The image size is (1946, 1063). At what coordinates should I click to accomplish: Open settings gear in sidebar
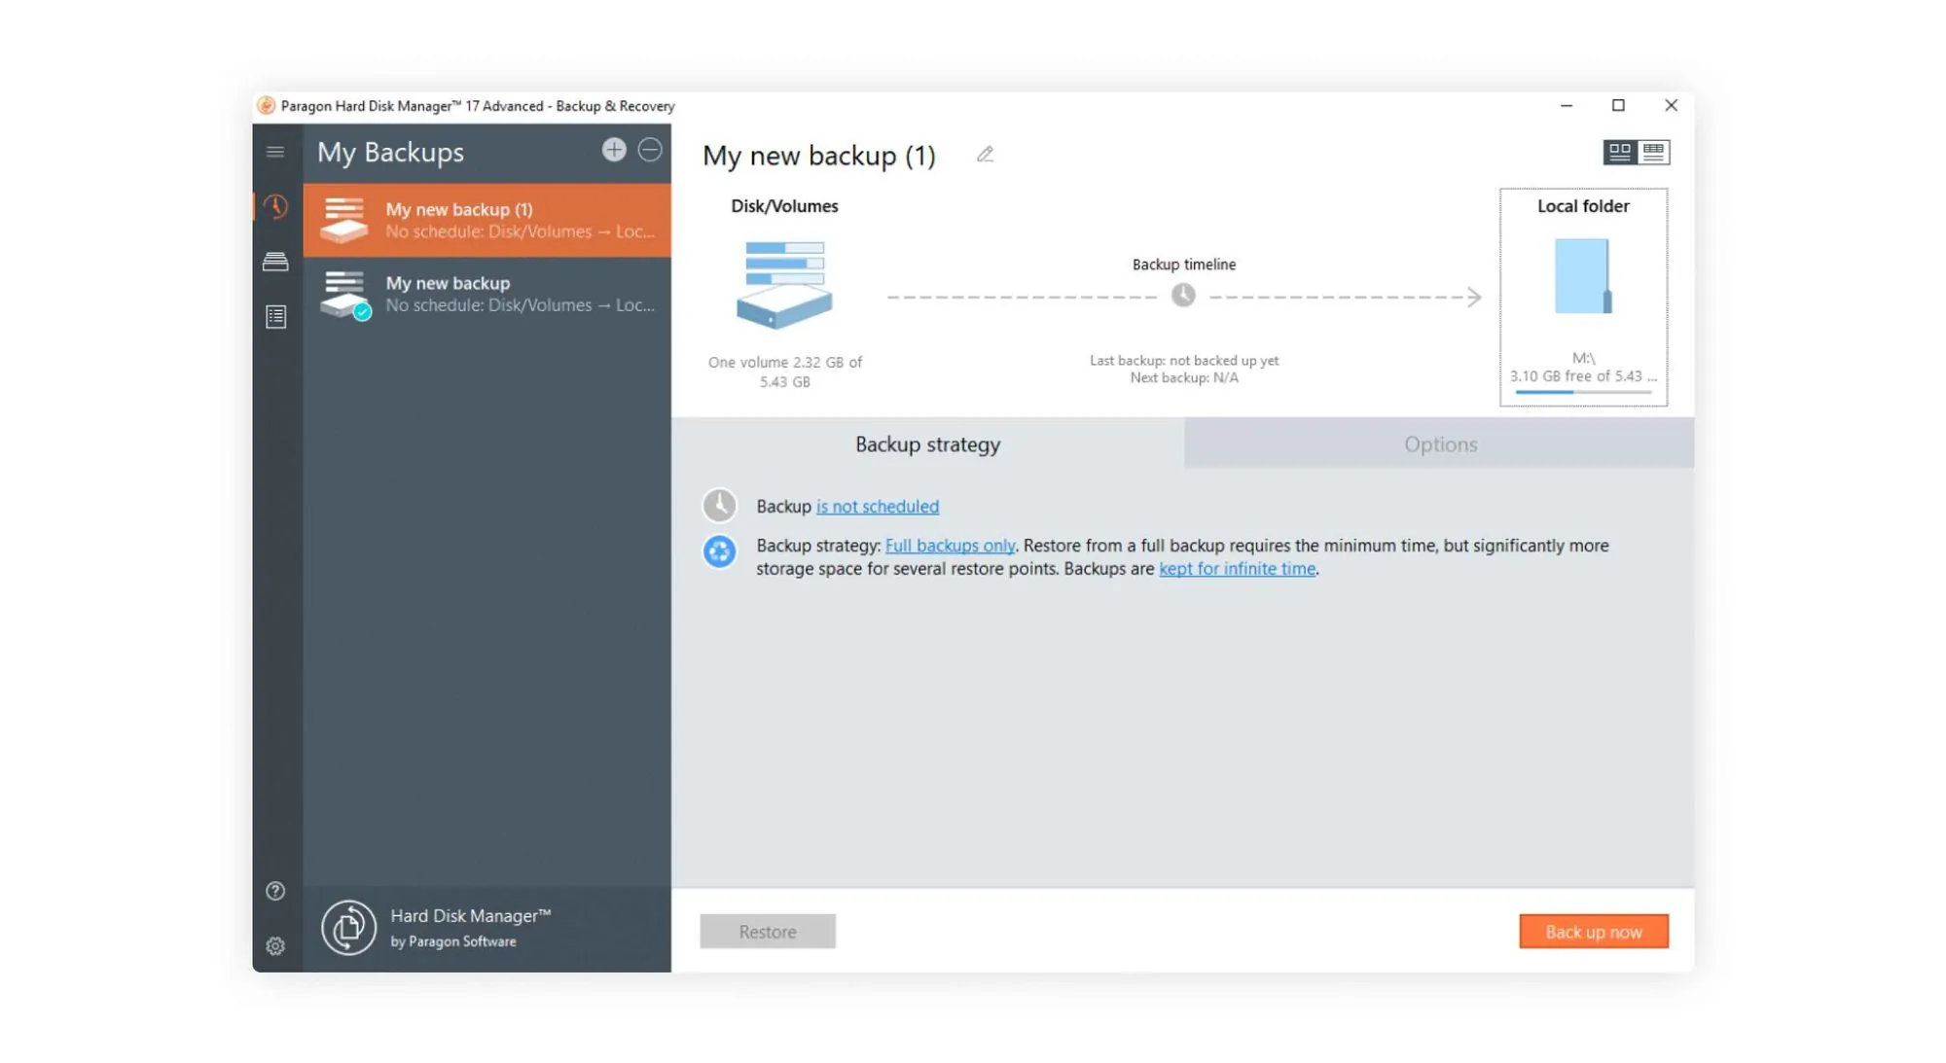[275, 945]
